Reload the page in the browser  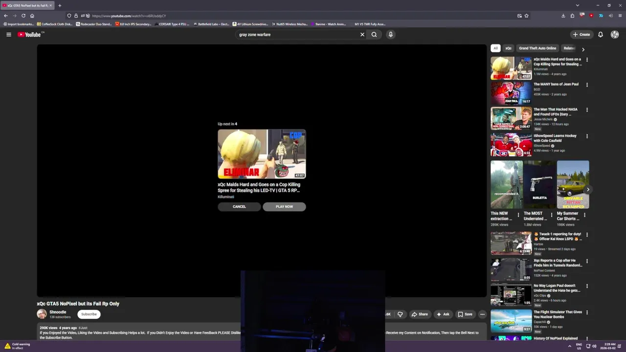23,16
